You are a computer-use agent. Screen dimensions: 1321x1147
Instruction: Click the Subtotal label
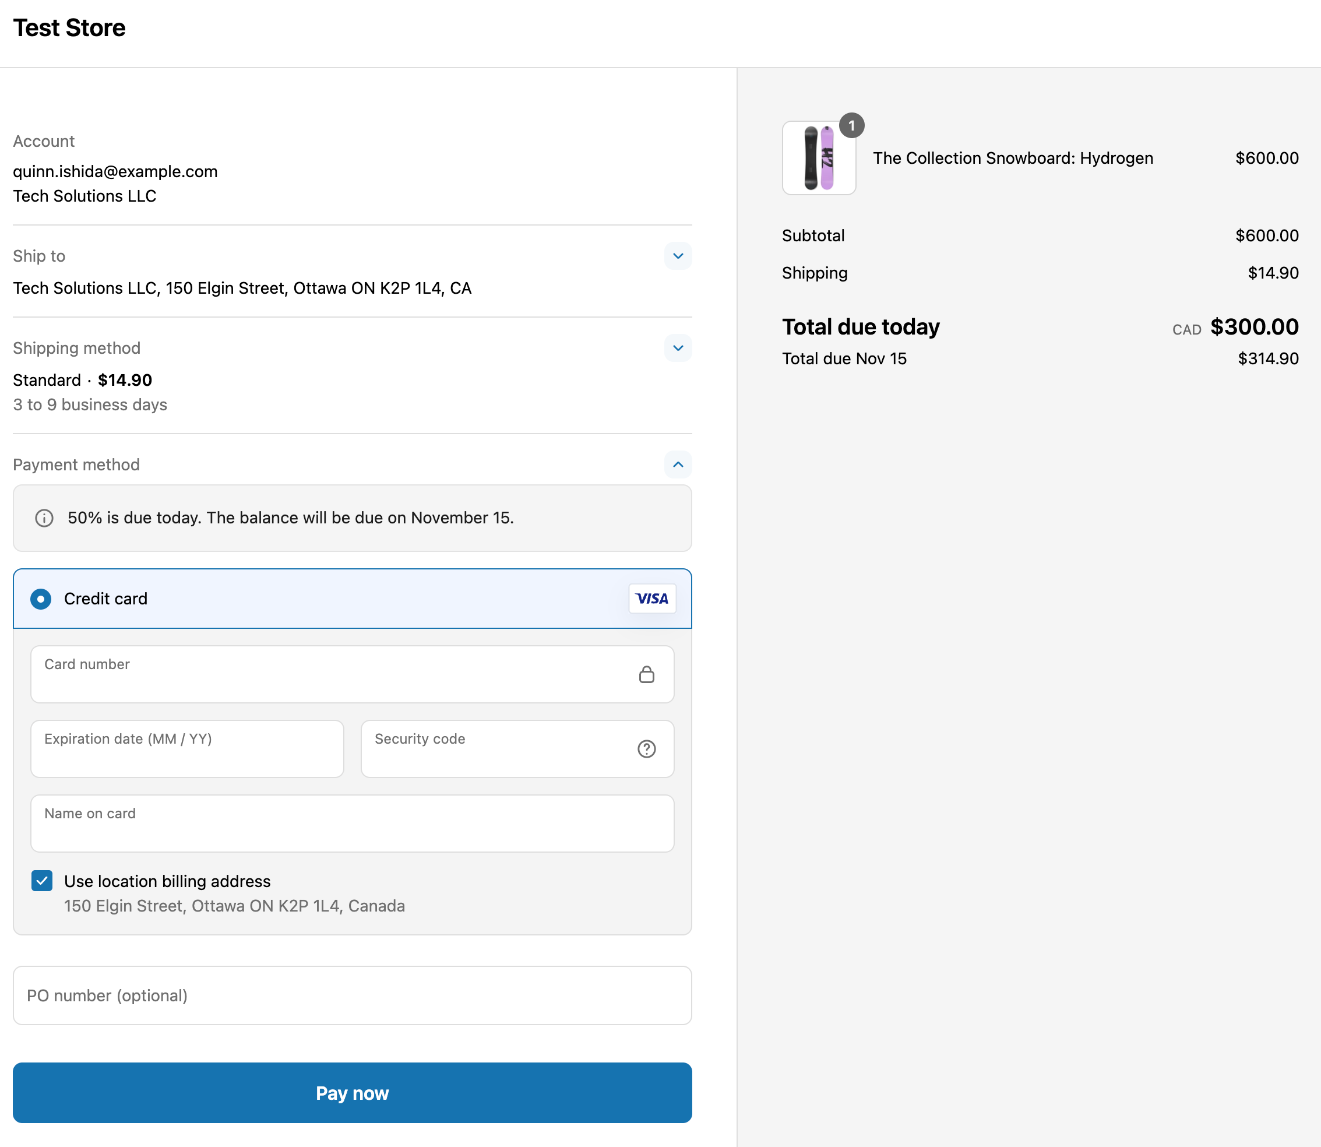click(813, 235)
